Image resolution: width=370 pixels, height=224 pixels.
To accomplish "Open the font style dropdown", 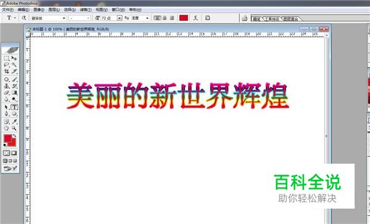I will pyautogui.click(x=80, y=18).
